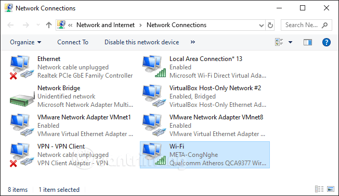
Task: Expand the address bar history dropdown
Action: [x=262, y=26]
